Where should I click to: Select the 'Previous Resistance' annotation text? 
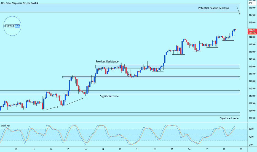107,61
